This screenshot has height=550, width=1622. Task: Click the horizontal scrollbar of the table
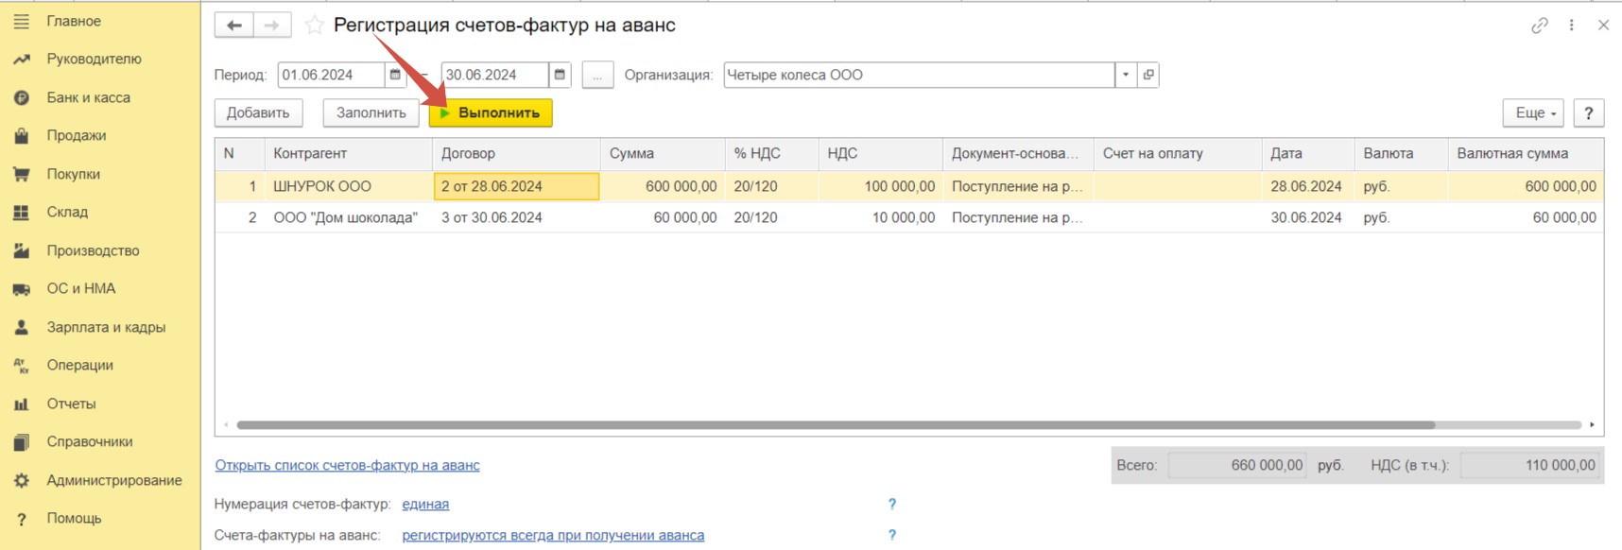pyautogui.click(x=836, y=425)
